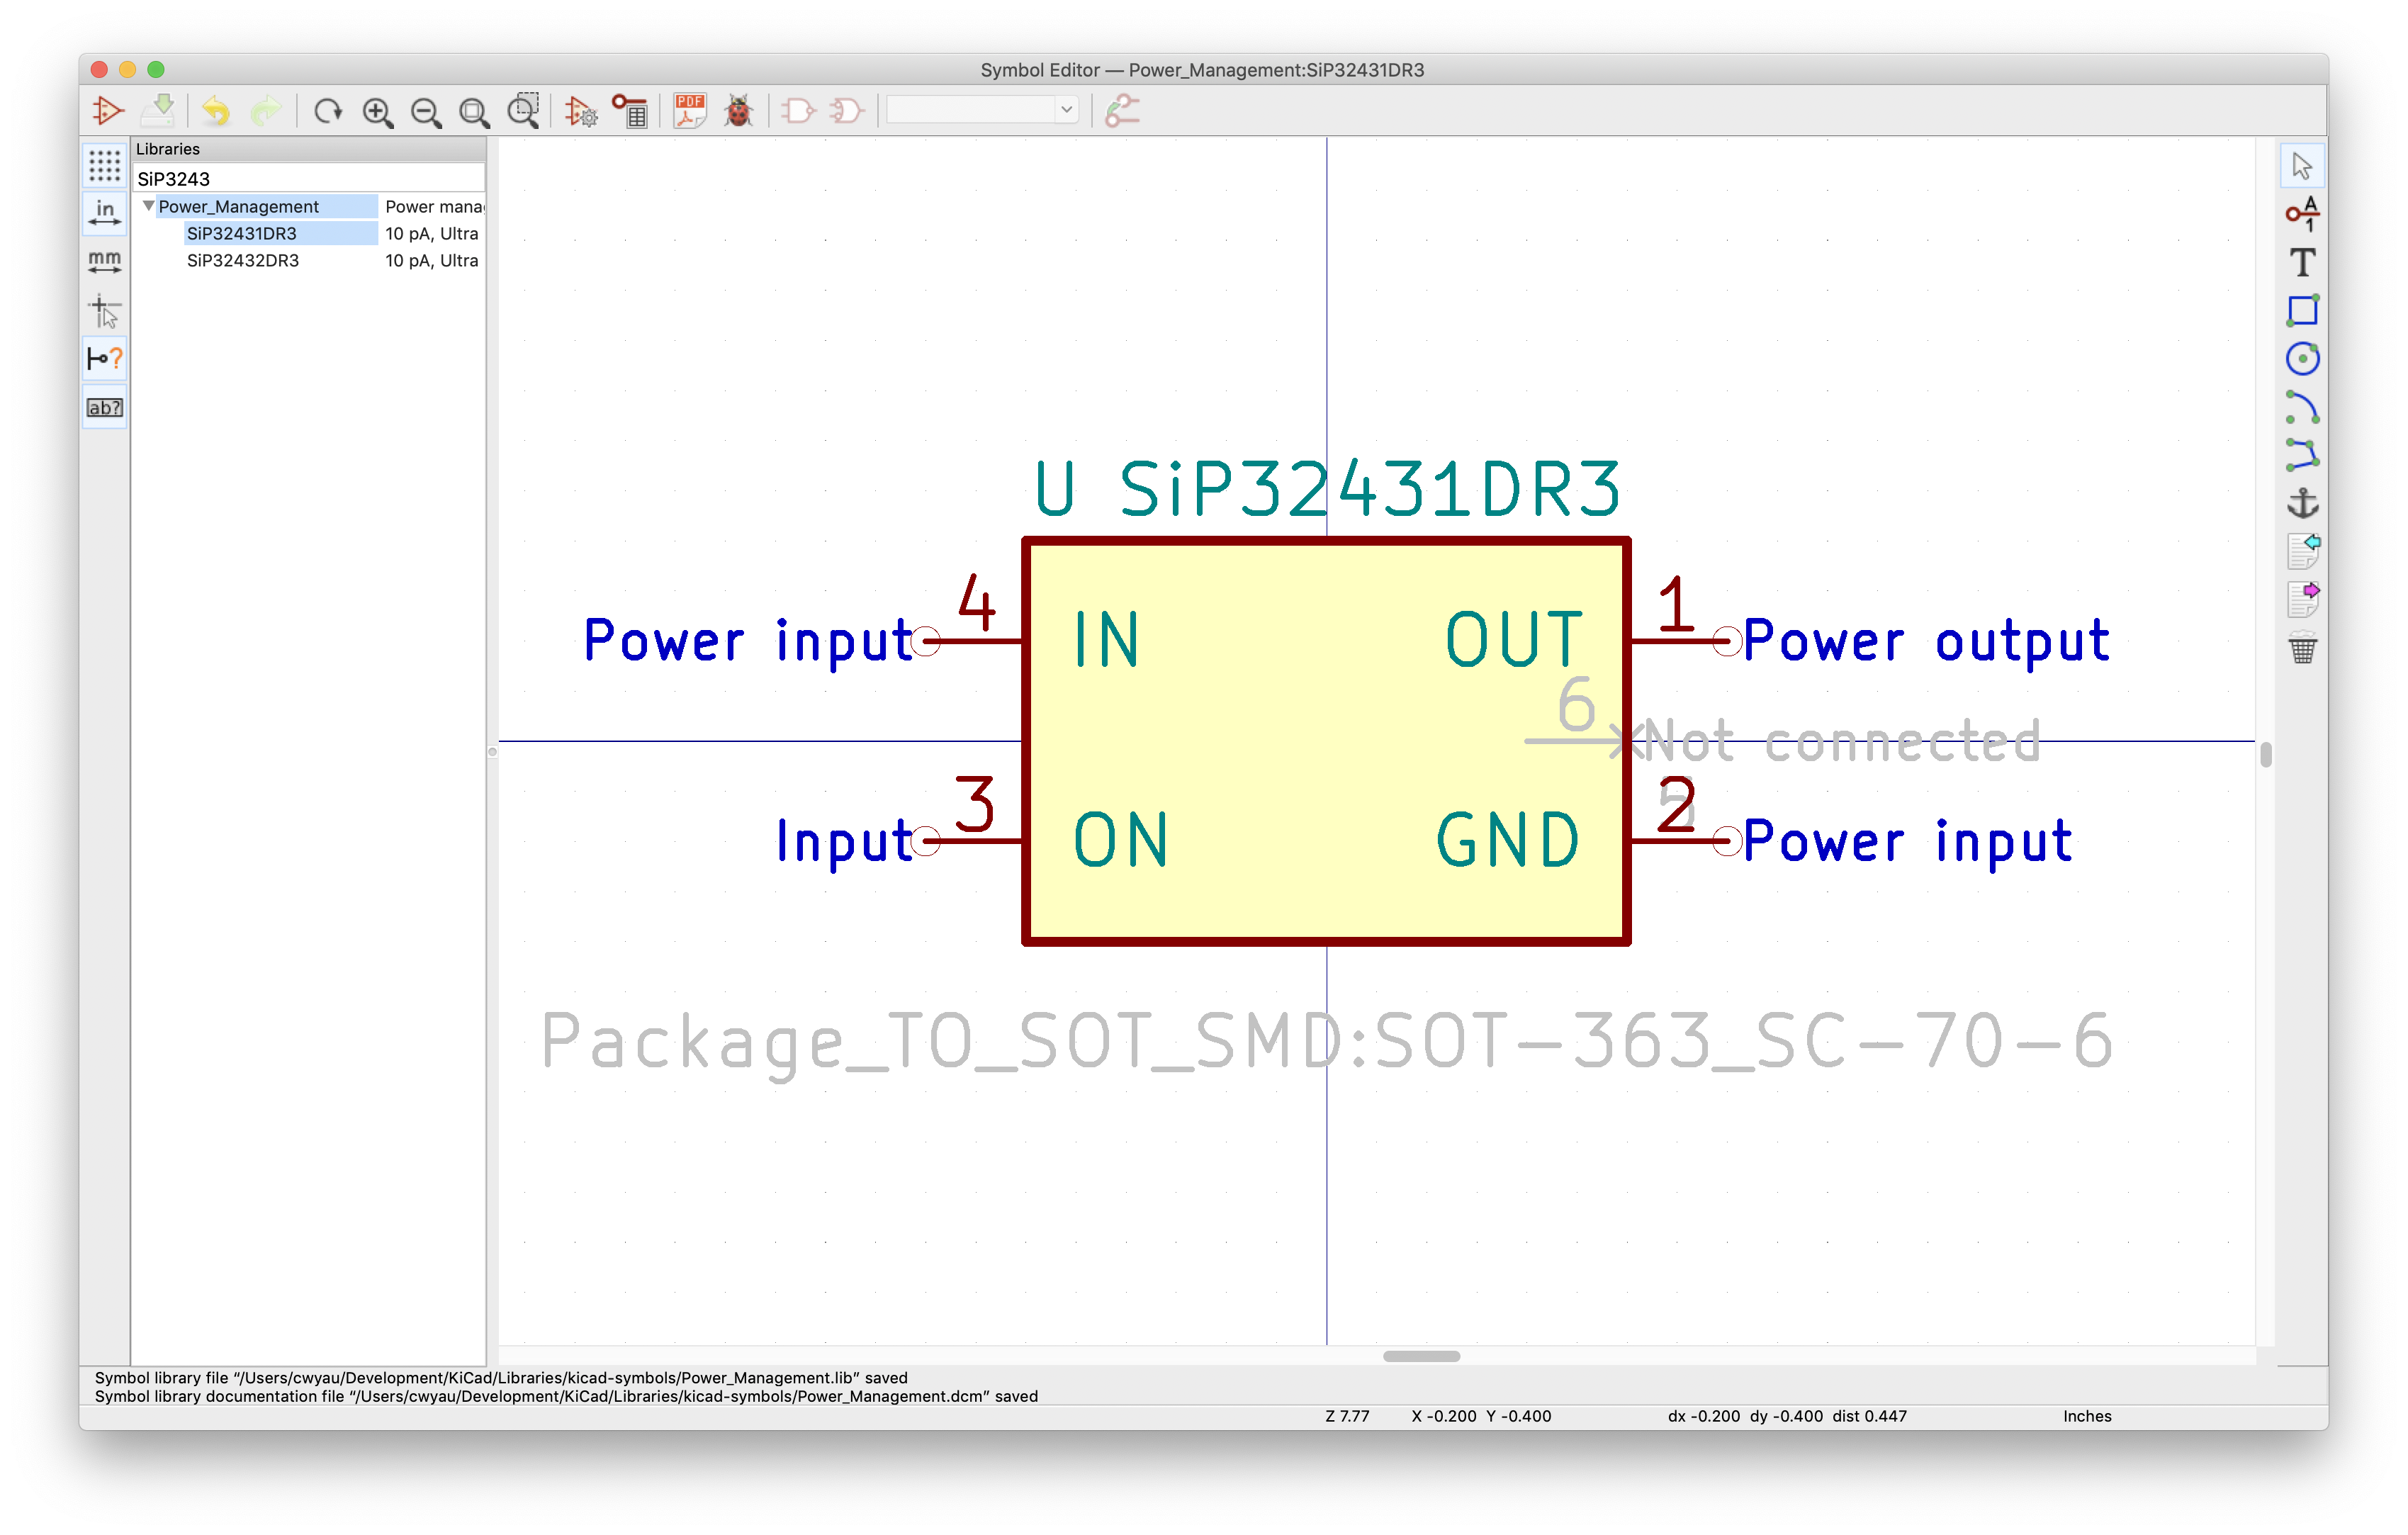Zoom to fit symbol in window
Viewport: 2408px width, 1535px height.
pyautogui.click(x=474, y=111)
